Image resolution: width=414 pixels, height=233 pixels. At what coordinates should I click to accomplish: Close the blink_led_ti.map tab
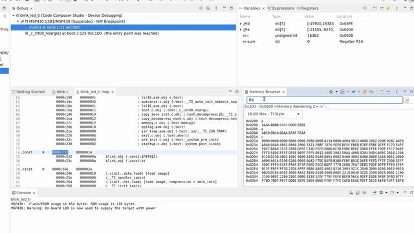(113, 92)
